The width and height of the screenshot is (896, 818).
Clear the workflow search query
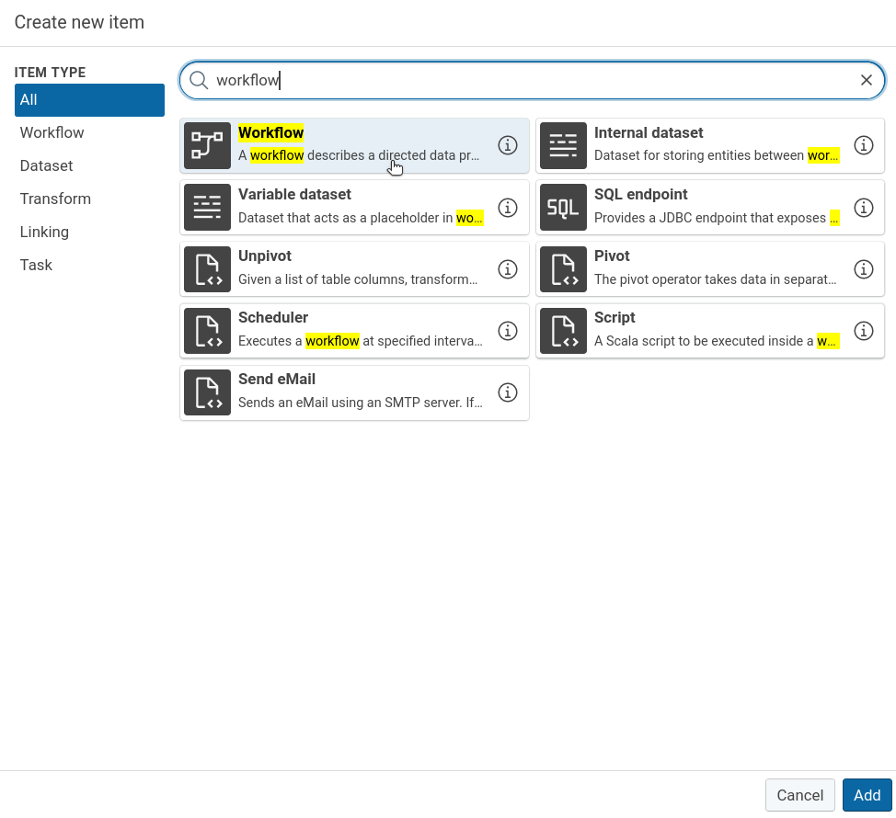[866, 80]
